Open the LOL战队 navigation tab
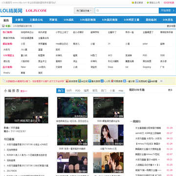 [69, 20]
